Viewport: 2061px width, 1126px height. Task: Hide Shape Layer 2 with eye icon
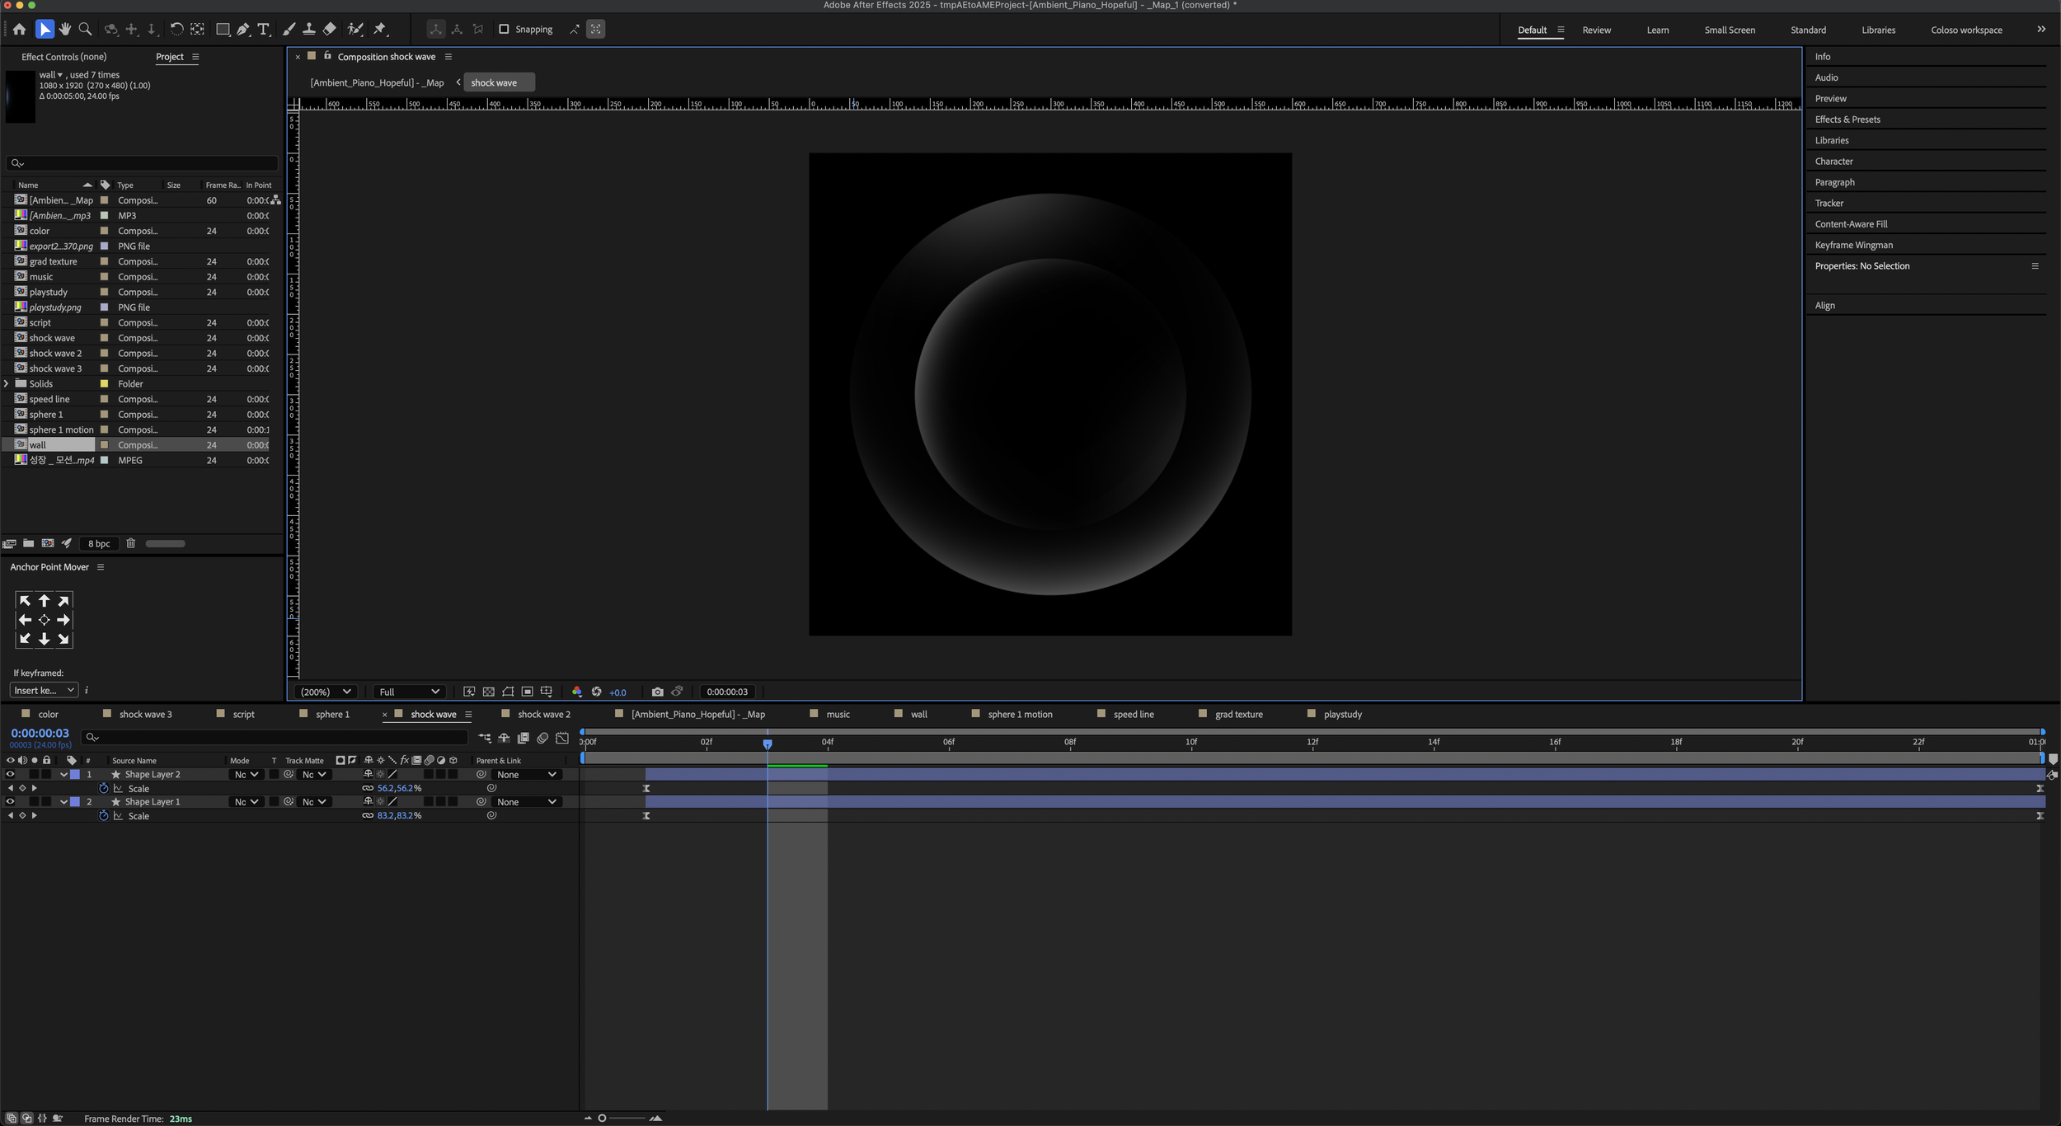point(10,774)
